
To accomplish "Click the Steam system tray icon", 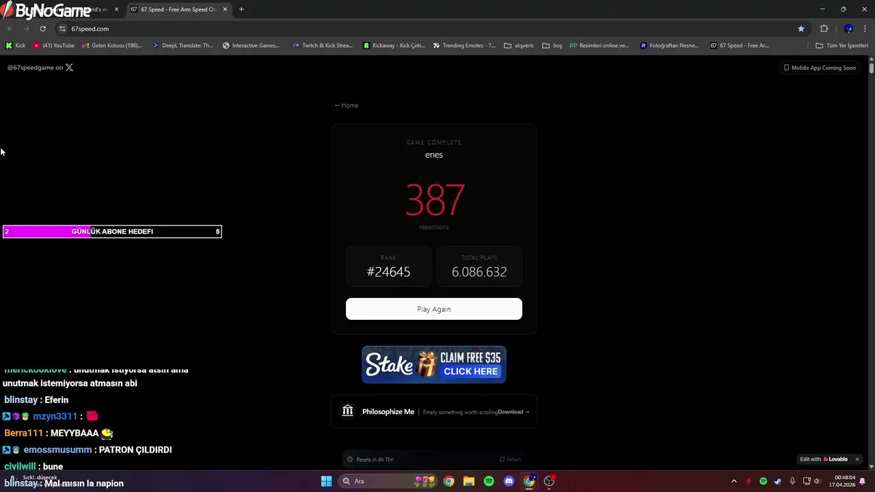I will [x=778, y=481].
